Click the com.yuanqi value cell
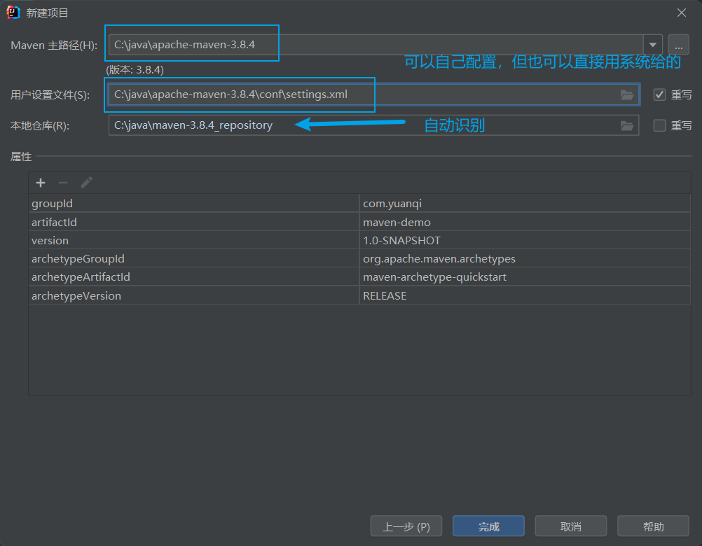 click(x=525, y=204)
